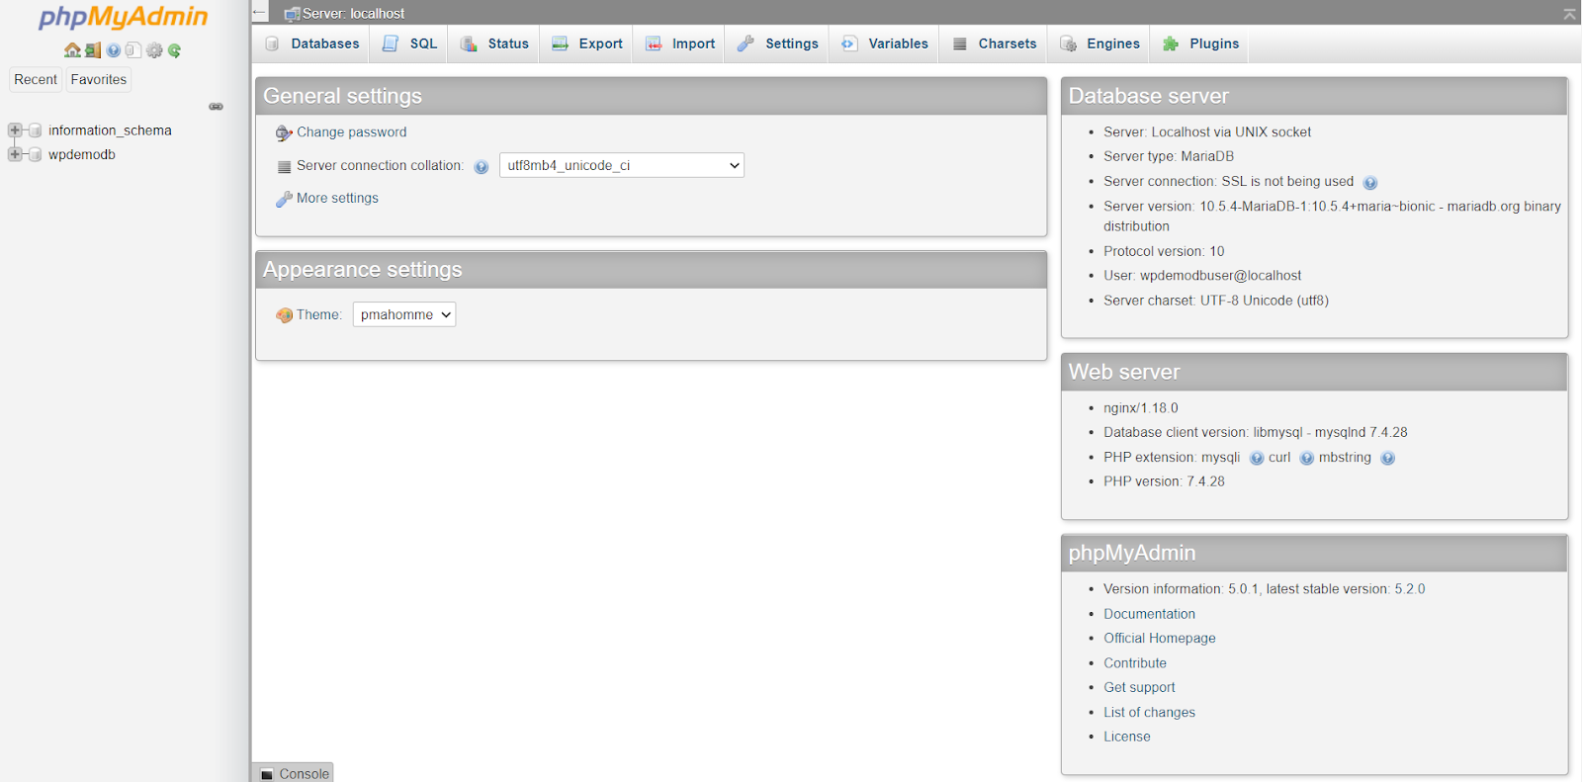
Task: Select the wpdemodb database name
Action: coord(82,154)
